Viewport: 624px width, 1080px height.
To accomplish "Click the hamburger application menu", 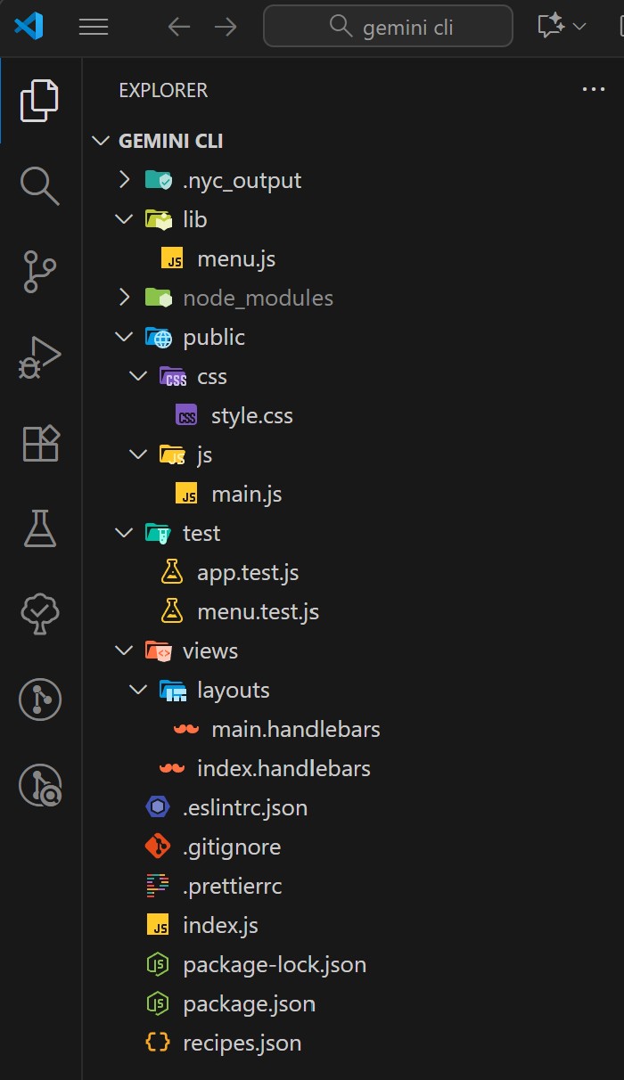I will point(94,27).
